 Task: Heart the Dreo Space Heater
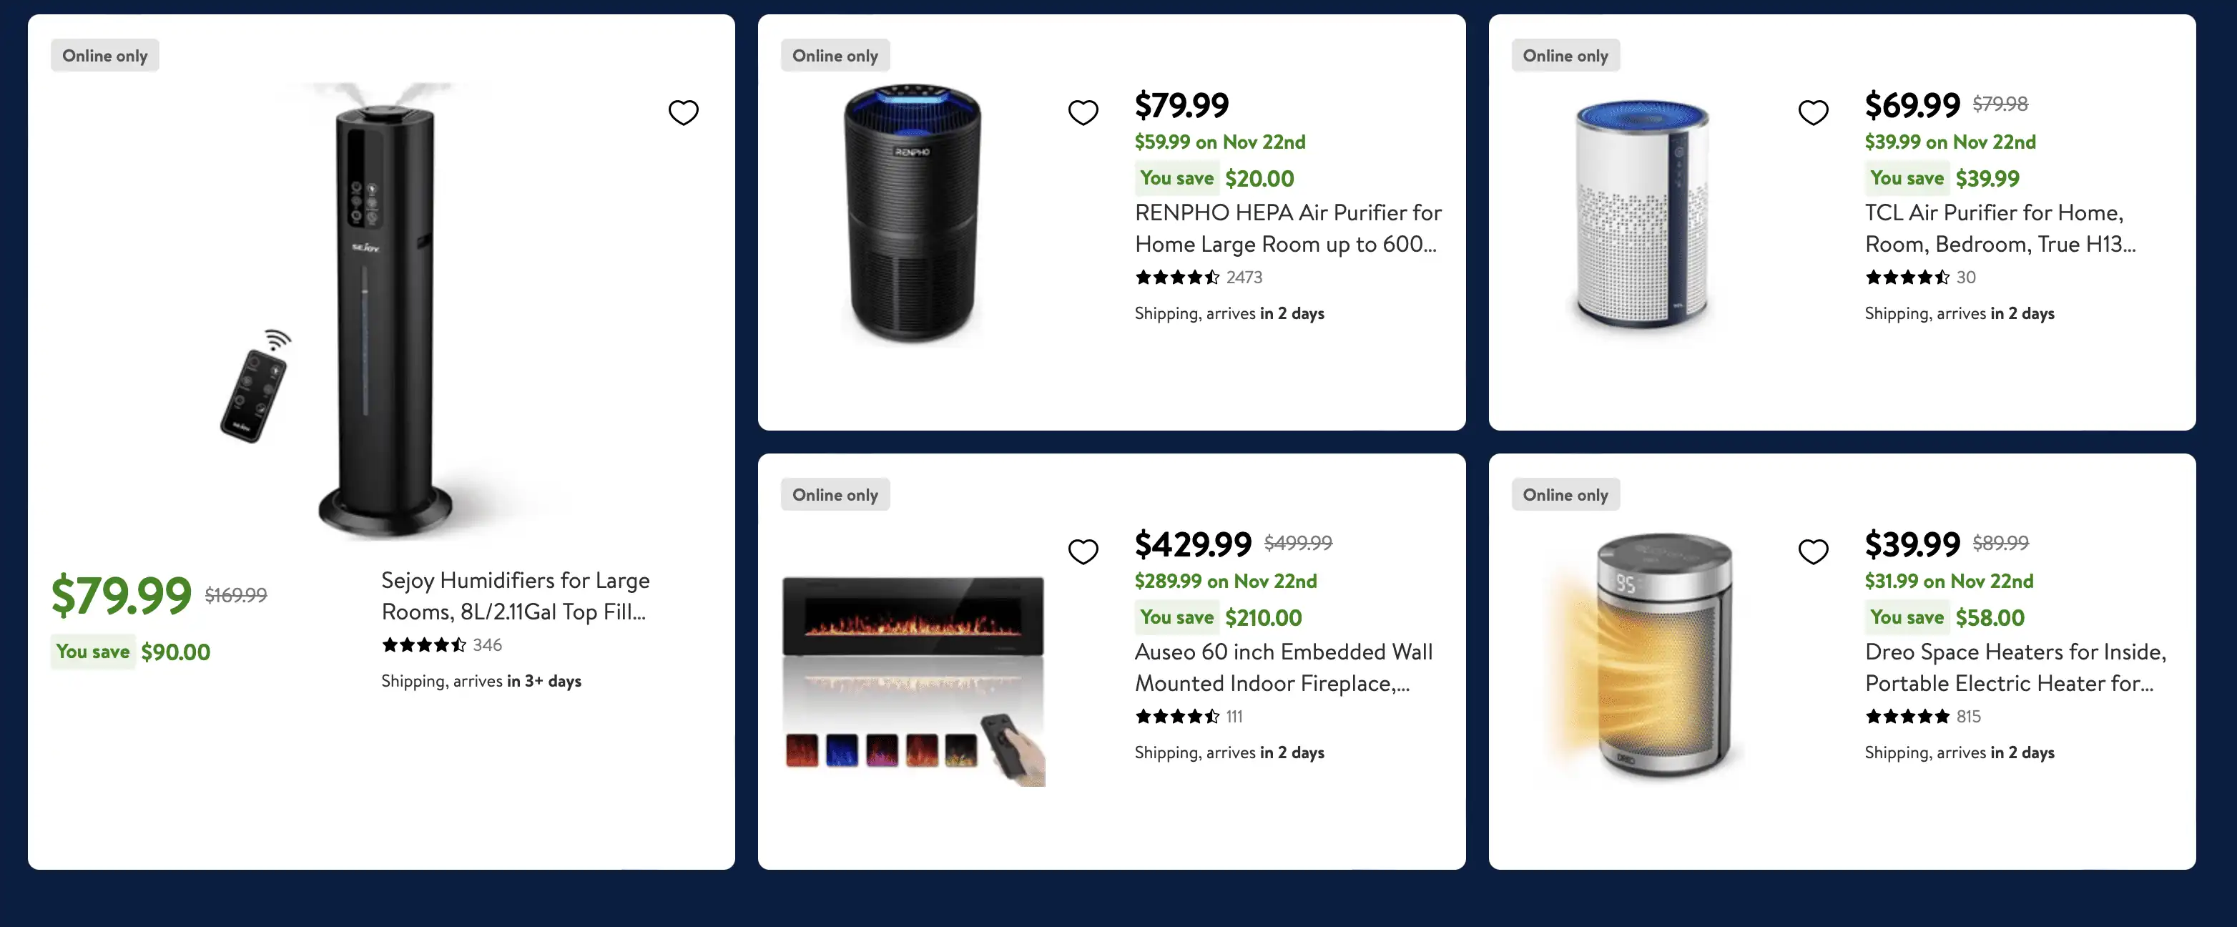pos(1812,551)
